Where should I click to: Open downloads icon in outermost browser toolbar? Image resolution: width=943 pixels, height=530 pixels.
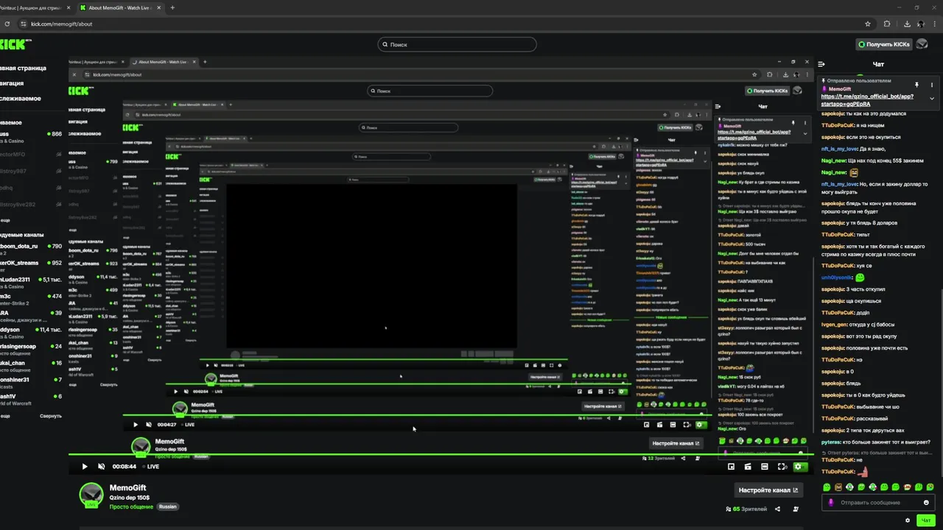[x=907, y=24]
